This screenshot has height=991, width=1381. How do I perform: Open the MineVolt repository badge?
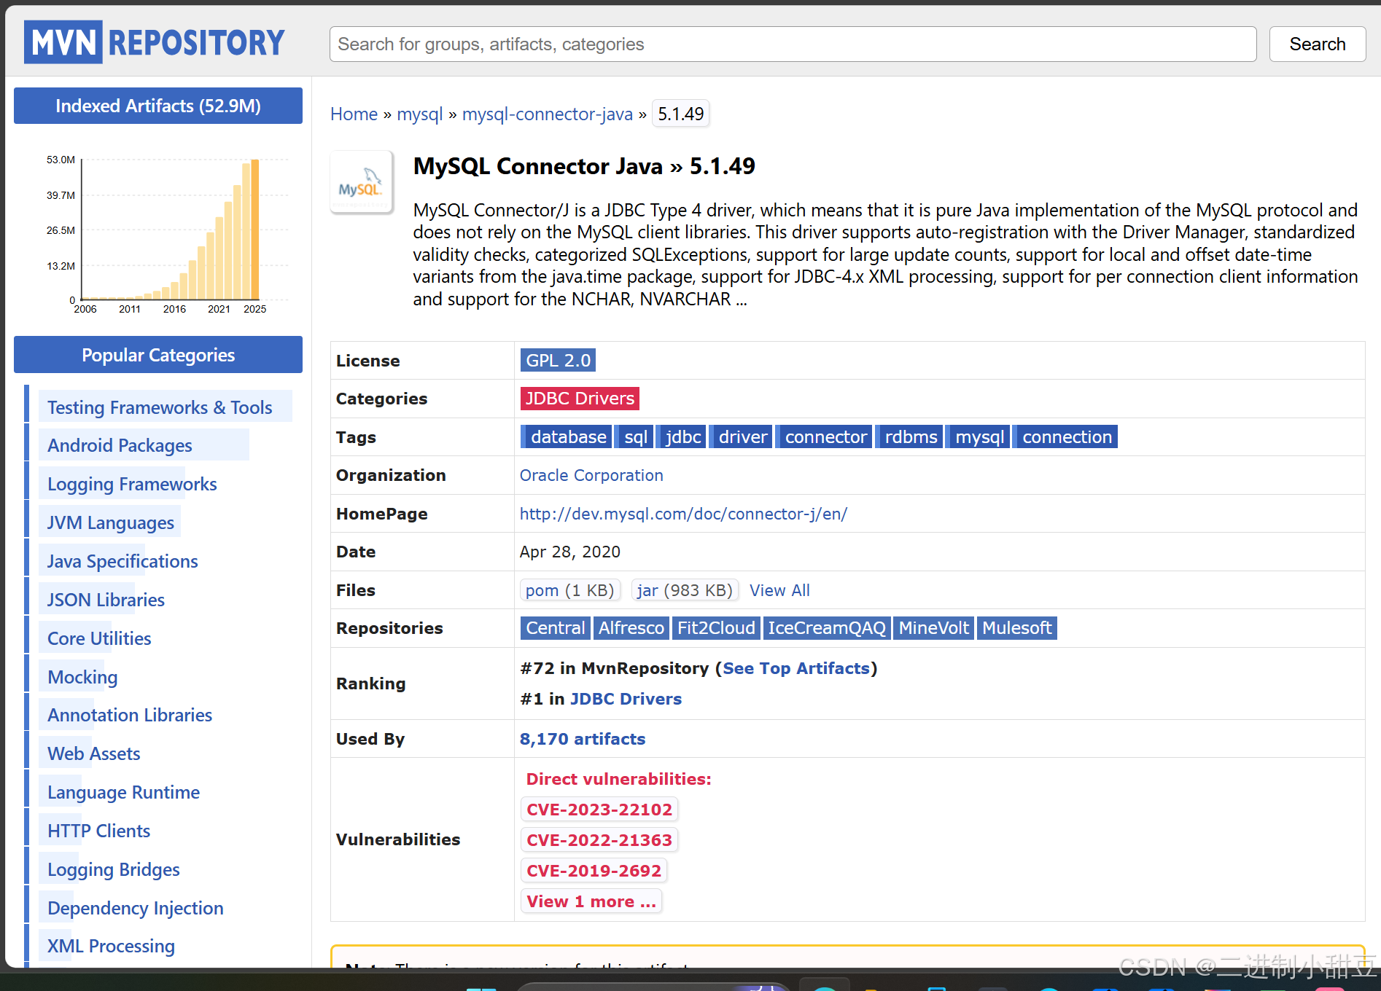point(933,628)
